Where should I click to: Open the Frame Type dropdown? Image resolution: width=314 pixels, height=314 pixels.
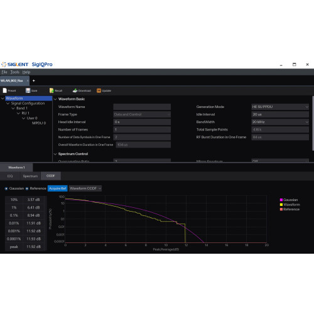pos(142,114)
